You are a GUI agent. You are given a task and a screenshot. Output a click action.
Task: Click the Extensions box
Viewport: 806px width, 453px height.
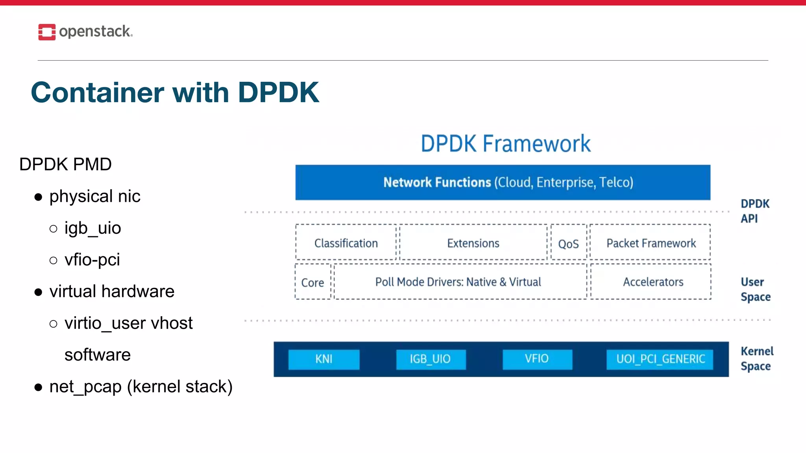[473, 242]
